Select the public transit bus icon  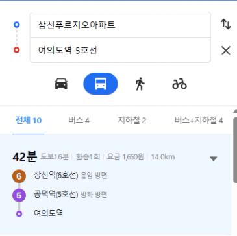101,84
